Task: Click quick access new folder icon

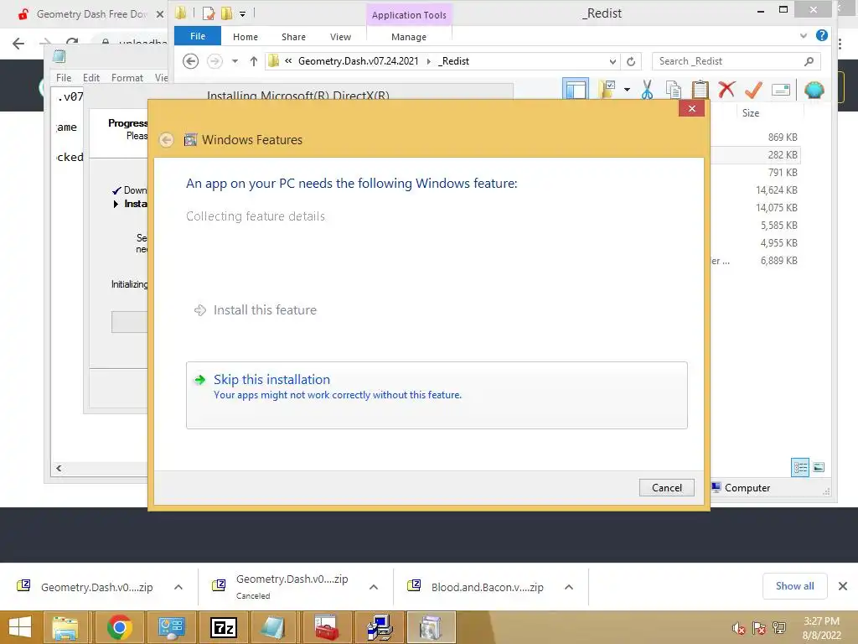Action: click(226, 13)
